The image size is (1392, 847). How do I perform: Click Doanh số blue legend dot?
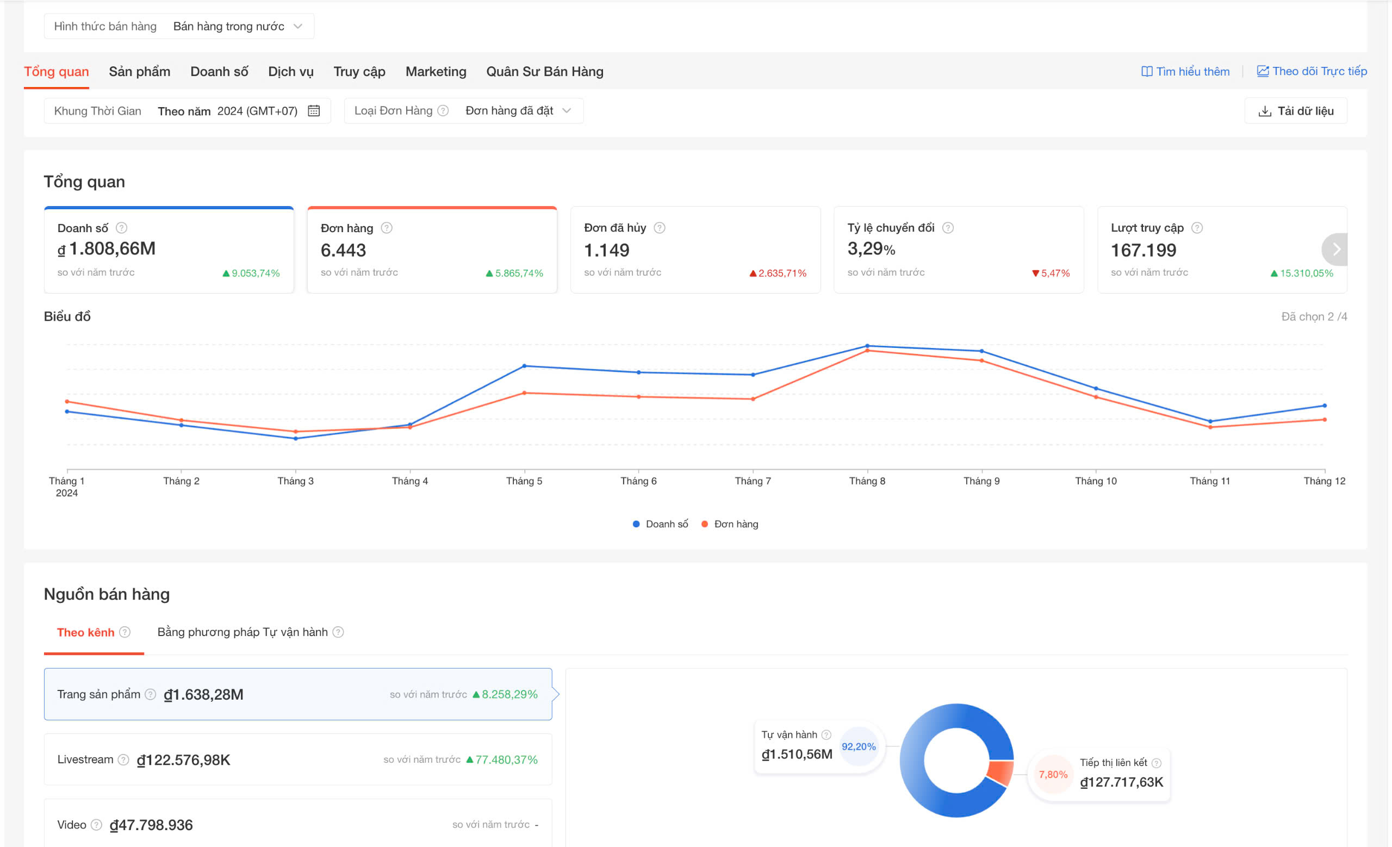636,524
